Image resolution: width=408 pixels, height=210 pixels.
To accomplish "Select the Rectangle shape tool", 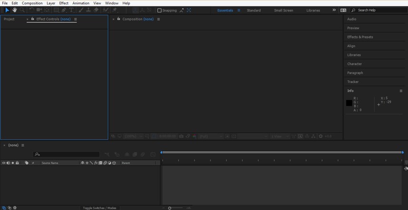I will 56,10.
